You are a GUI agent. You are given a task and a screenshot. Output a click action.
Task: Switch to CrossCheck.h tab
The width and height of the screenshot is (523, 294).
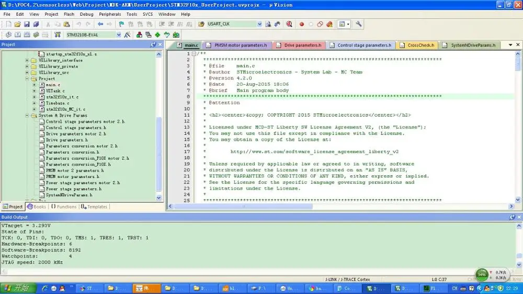[417, 45]
